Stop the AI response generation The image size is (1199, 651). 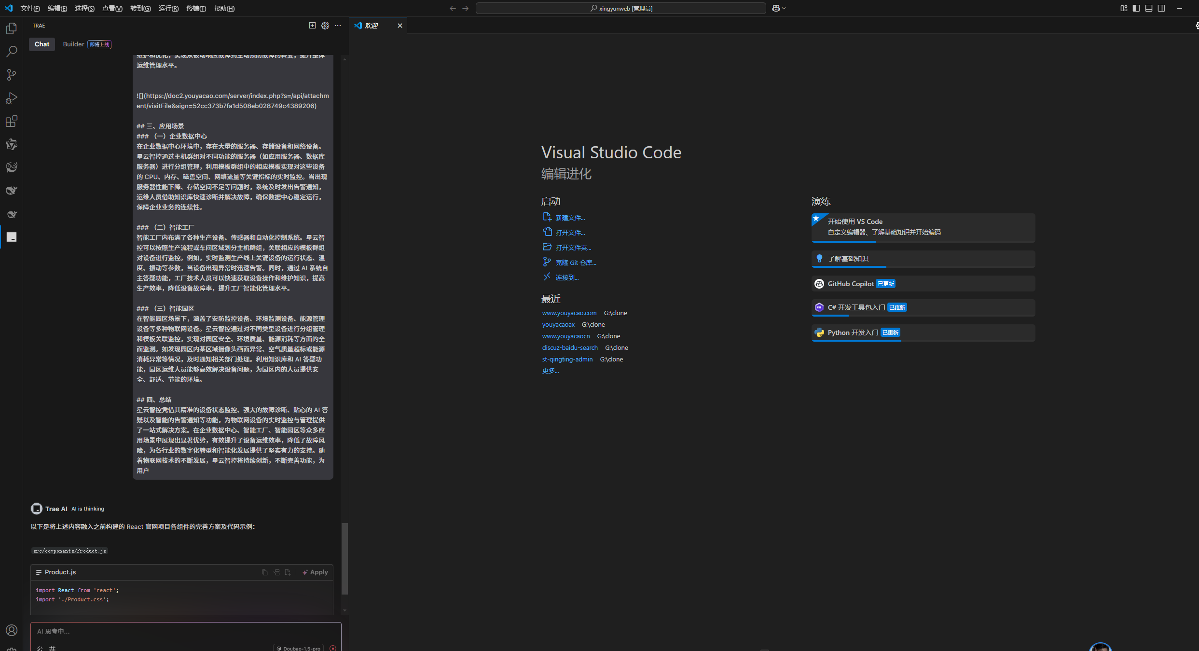[333, 648]
